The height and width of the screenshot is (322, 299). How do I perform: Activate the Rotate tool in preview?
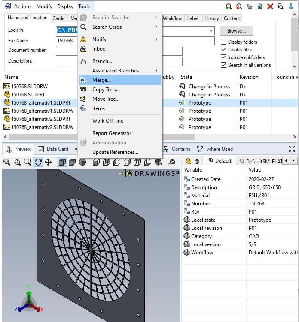point(38,162)
